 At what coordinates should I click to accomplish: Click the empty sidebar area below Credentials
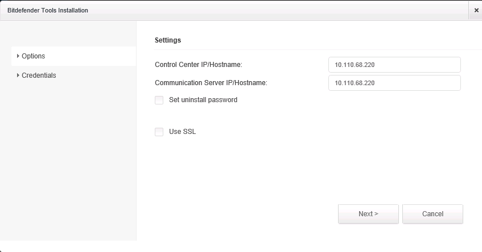(x=68, y=159)
